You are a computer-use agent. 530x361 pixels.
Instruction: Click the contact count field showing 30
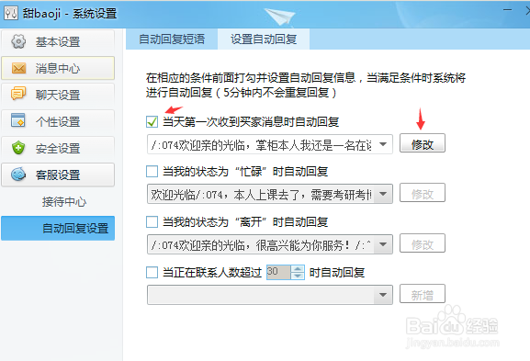278,272
